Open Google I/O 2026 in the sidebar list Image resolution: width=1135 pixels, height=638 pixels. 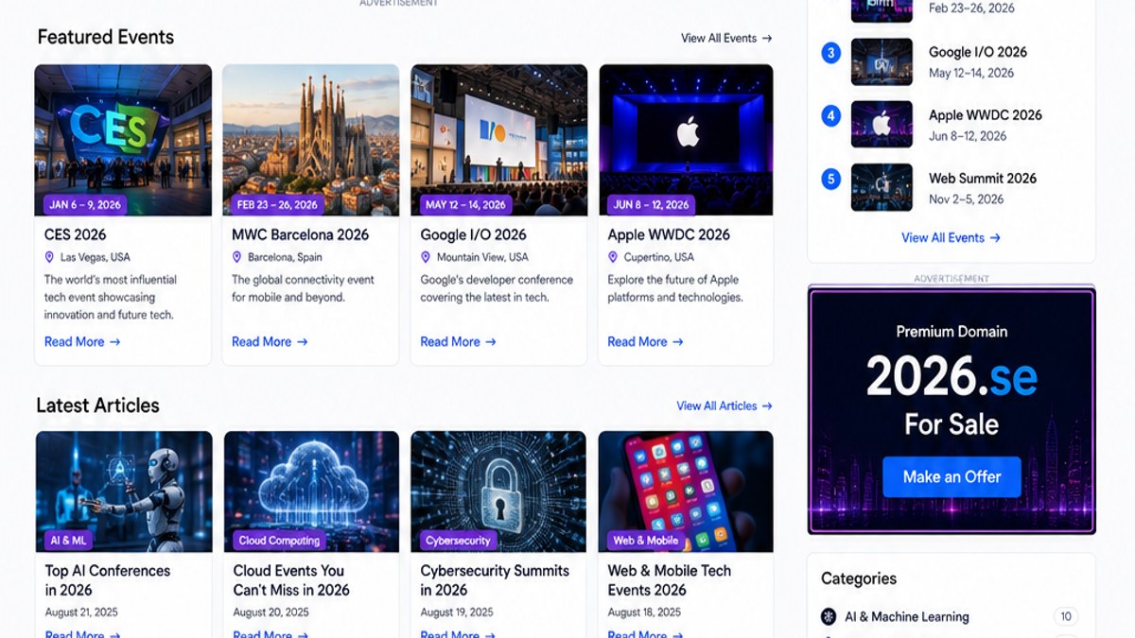[977, 52]
